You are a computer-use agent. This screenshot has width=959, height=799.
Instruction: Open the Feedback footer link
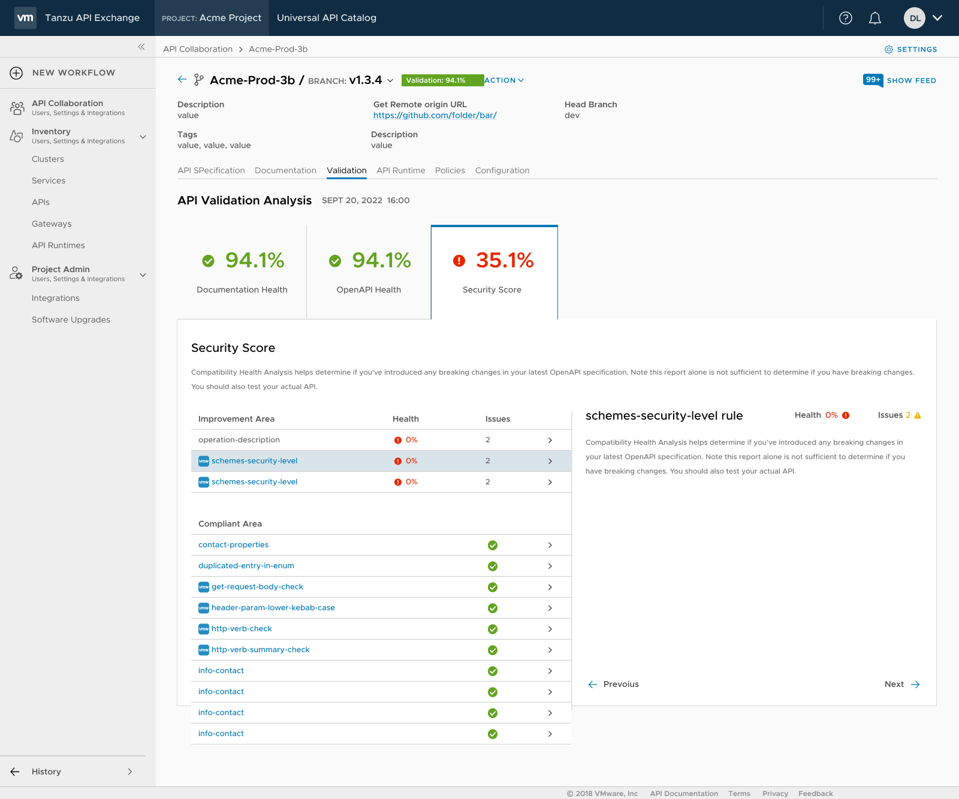tap(815, 793)
